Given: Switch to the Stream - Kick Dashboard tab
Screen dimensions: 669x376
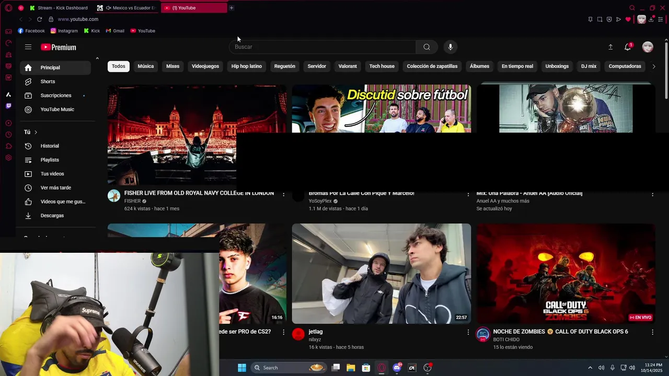Looking at the screenshot, I should 59,8.
